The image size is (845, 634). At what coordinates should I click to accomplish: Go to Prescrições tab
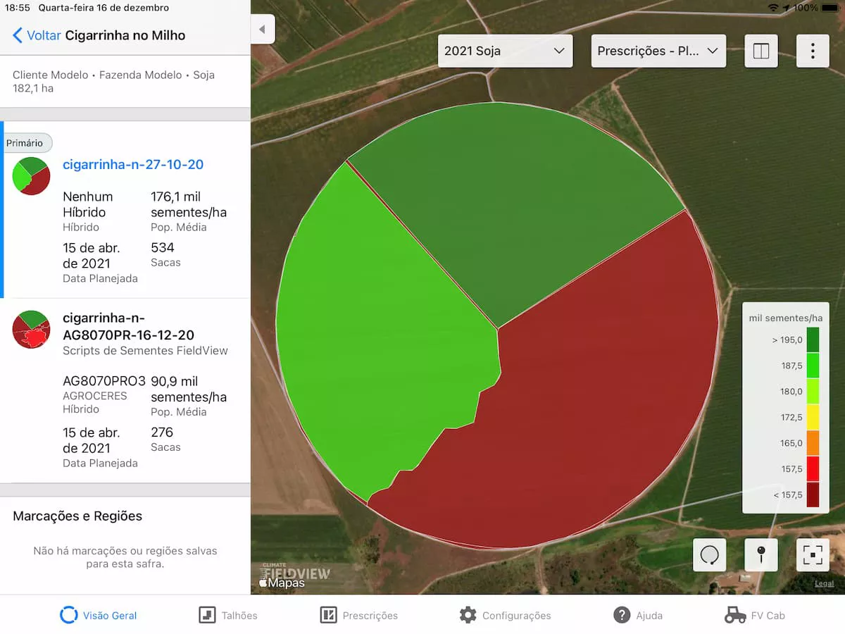pos(359,615)
